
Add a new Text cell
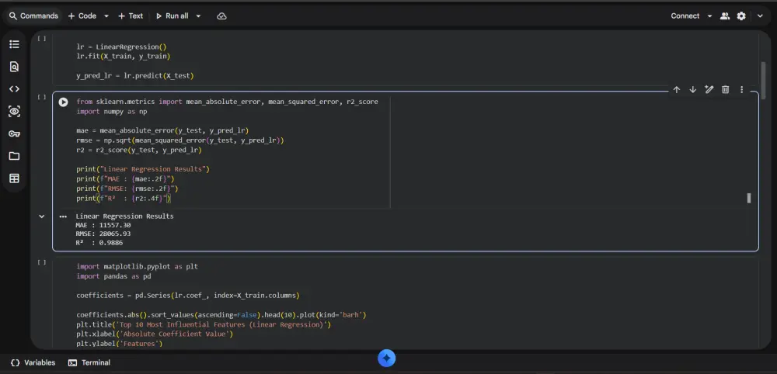(x=131, y=16)
